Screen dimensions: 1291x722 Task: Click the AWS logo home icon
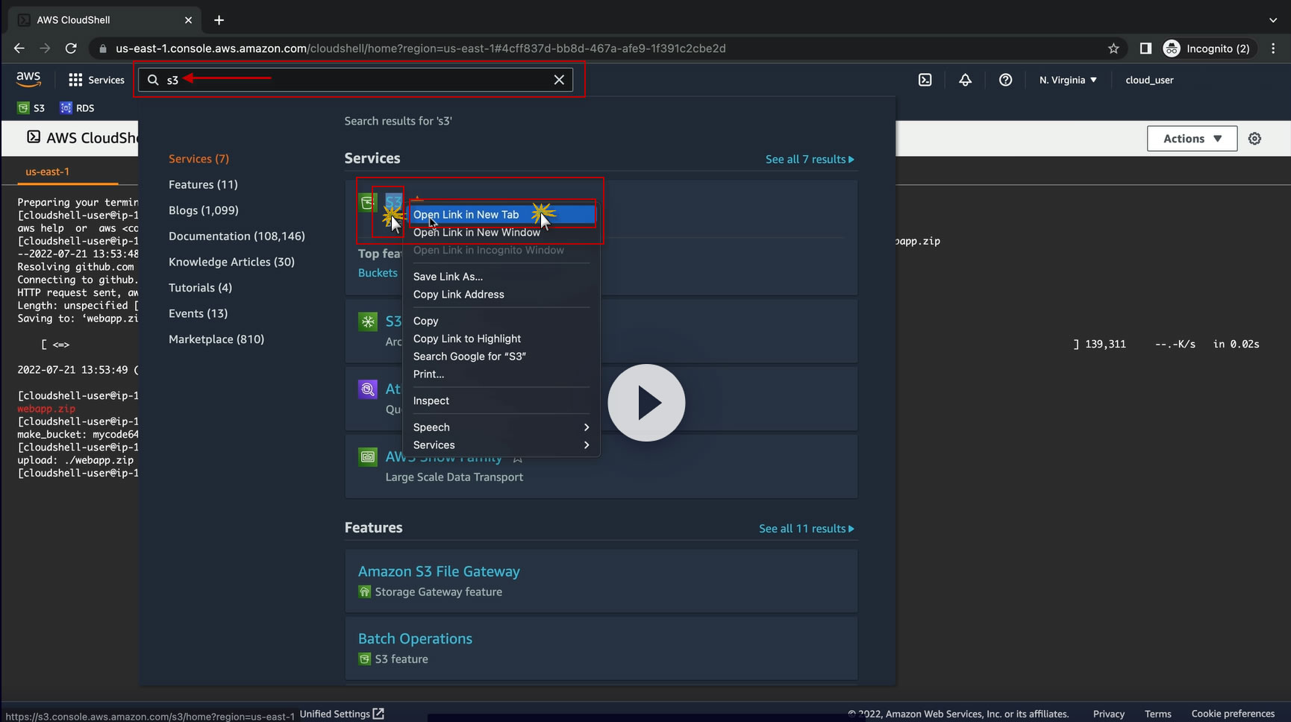[x=28, y=79]
